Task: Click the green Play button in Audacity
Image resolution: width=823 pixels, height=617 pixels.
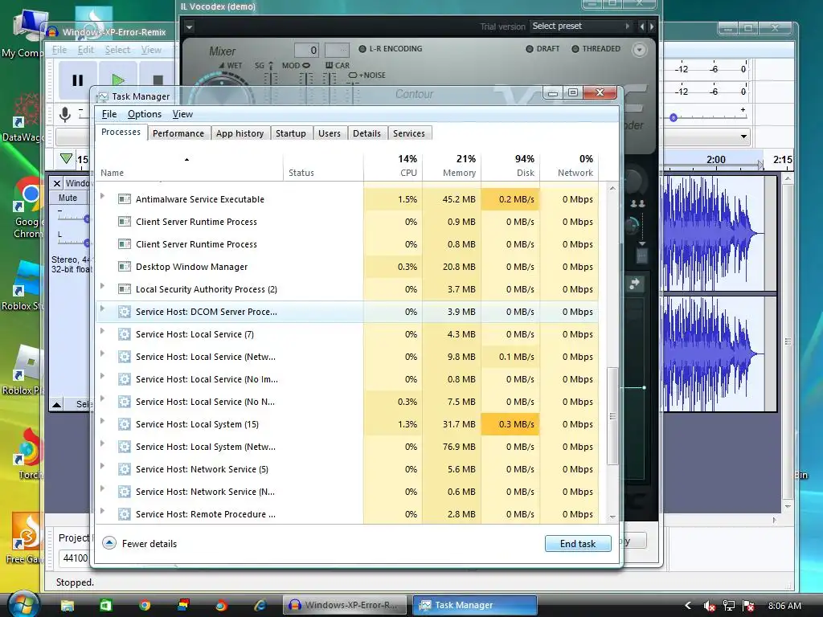Action: coord(118,80)
